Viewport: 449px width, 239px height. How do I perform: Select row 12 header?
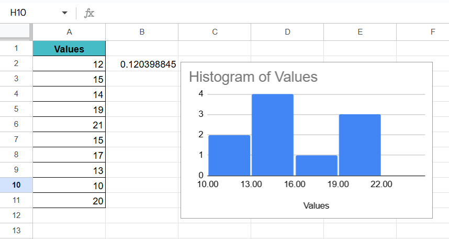[x=16, y=215]
